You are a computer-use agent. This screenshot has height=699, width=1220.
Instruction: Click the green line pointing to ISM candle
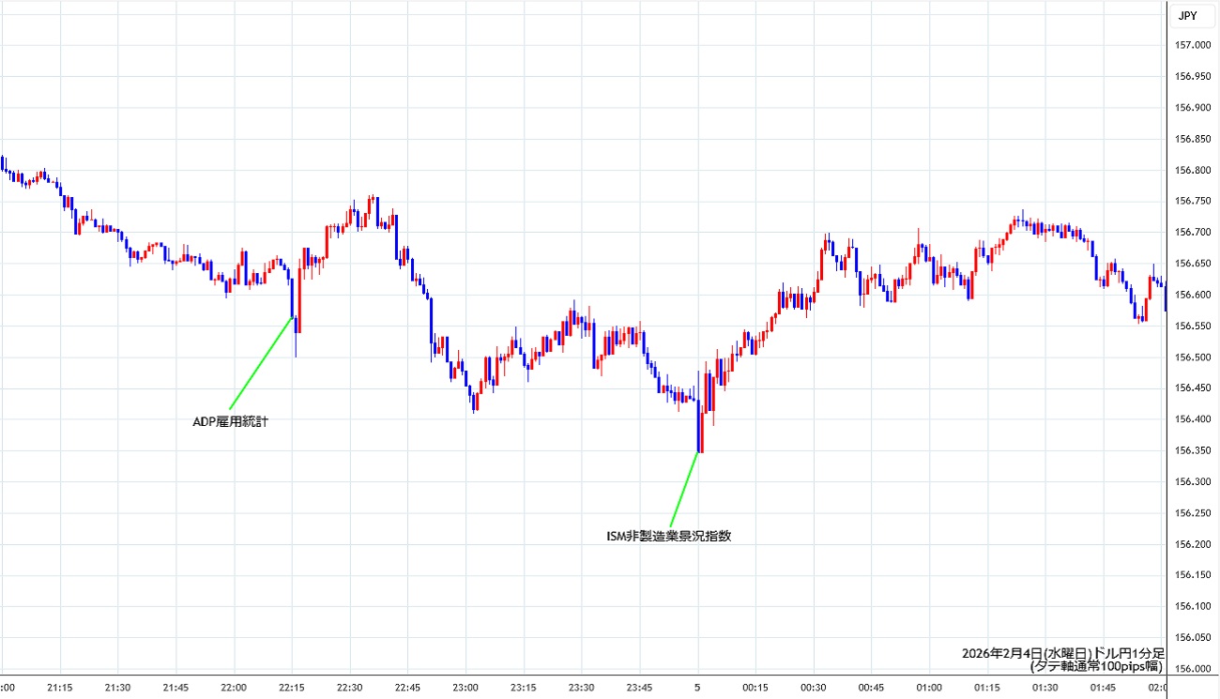coord(683,491)
